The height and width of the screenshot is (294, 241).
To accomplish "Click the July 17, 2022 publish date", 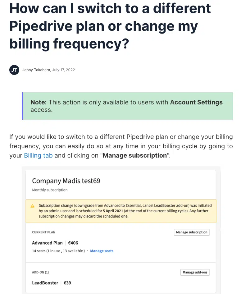I will (x=64, y=70).
